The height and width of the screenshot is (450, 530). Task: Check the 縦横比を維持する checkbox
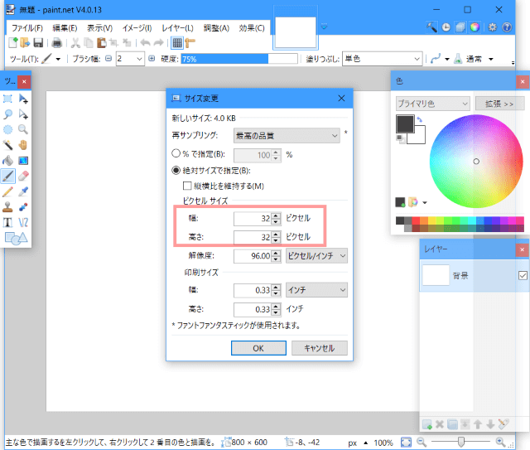(188, 186)
